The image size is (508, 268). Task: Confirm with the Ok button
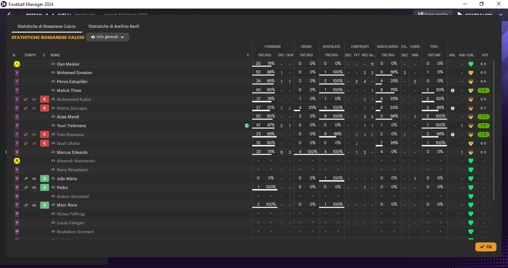(486, 247)
